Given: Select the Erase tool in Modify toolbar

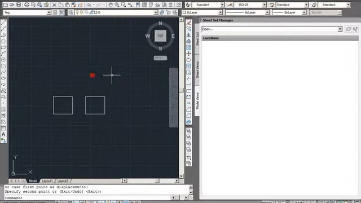Looking at the screenshot, I should (x=188, y=23).
